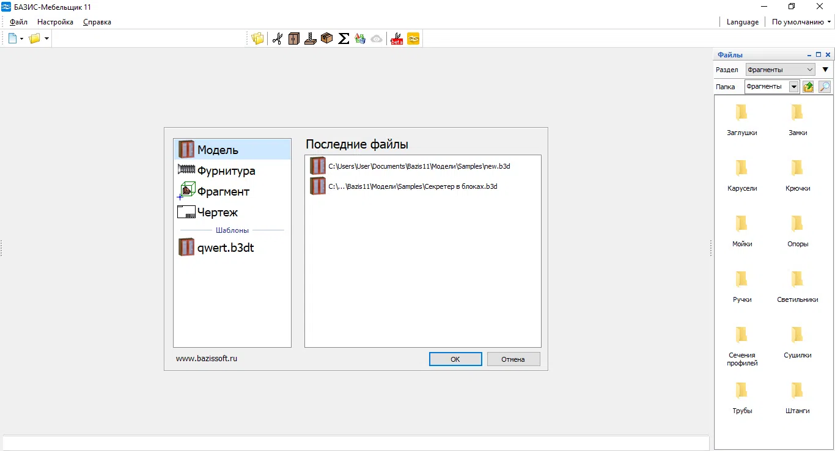Open the colored cubes materials icon
835x451 pixels.
point(360,38)
